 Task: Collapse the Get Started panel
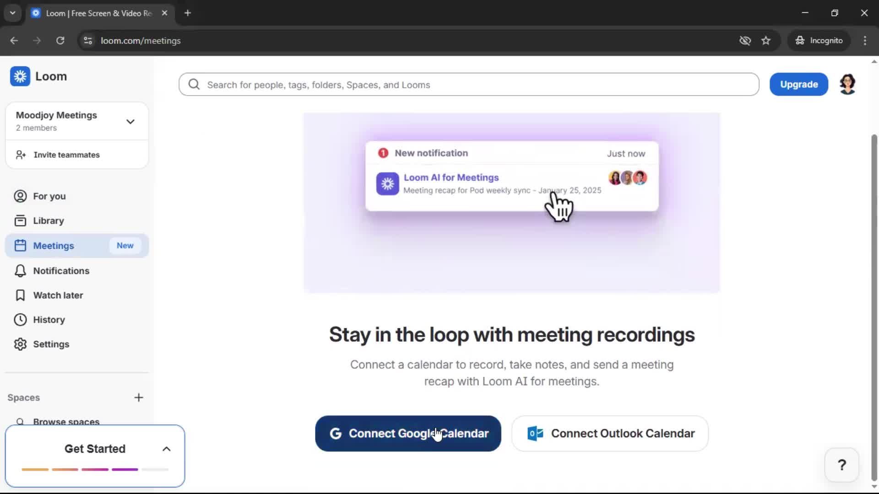pyautogui.click(x=166, y=449)
